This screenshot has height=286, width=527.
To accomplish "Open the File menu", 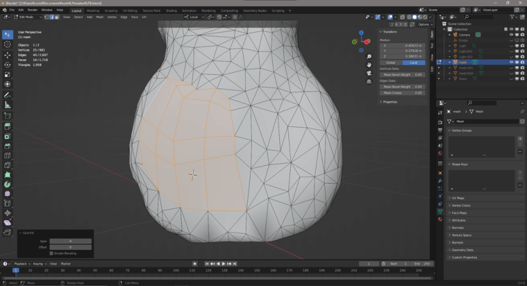I will coord(12,10).
